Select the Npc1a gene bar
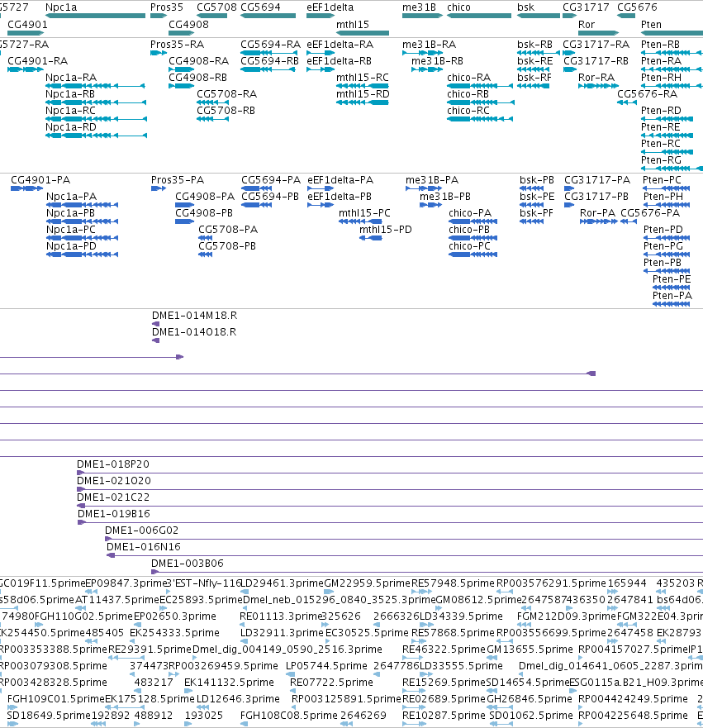Viewport: 703px width, 728px height. point(96,16)
